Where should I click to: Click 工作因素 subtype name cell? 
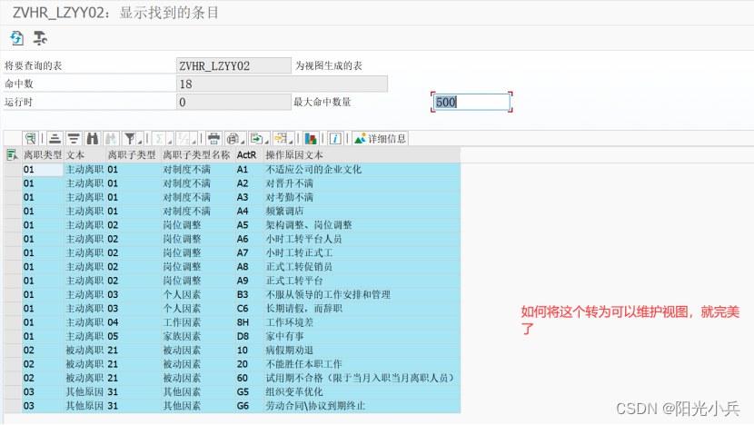[x=198, y=322]
